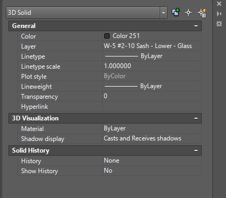Select the History property label

31,161
